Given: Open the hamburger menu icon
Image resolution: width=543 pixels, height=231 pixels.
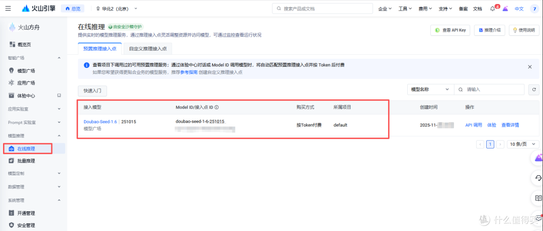Looking at the screenshot, I should point(8,9).
